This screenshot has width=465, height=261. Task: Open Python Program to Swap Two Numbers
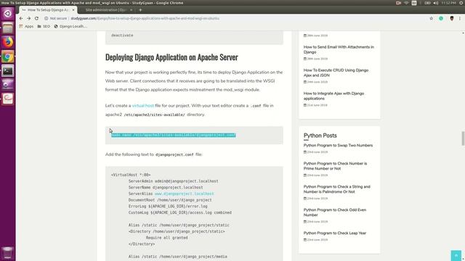click(338, 145)
